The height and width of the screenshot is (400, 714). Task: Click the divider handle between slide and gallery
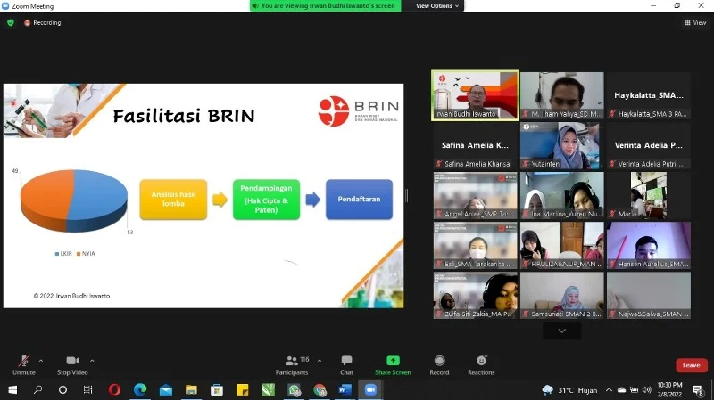pyautogui.click(x=407, y=195)
